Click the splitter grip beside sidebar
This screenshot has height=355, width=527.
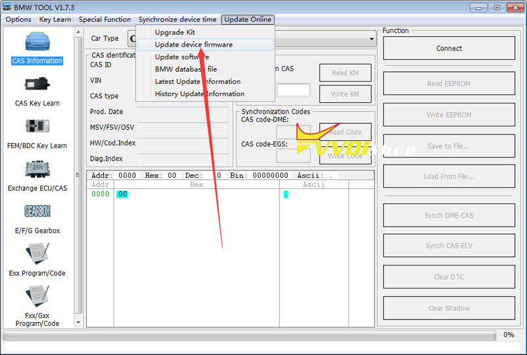[x=78, y=175]
